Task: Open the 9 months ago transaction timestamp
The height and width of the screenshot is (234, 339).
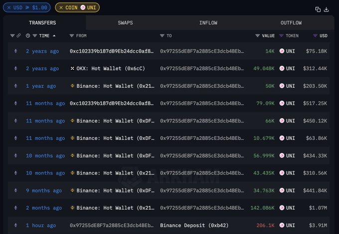Action: (x=44, y=191)
